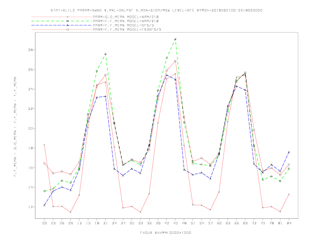
Task: Click x-axis tick label 21
Action: click(106, 223)
